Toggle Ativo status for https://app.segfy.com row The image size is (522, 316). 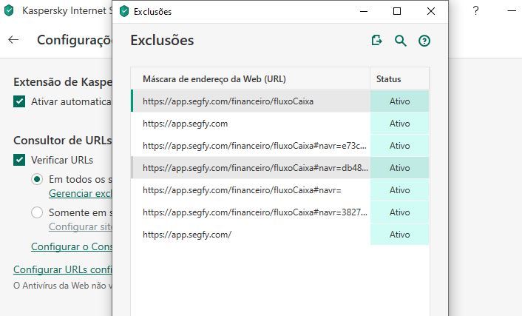coord(399,124)
